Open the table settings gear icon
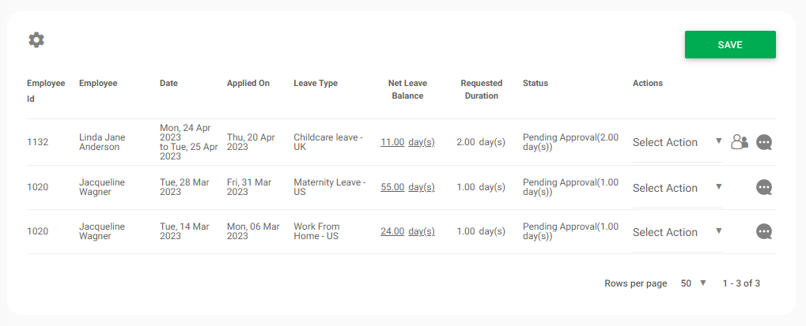Image resolution: width=806 pixels, height=326 pixels. (x=36, y=39)
